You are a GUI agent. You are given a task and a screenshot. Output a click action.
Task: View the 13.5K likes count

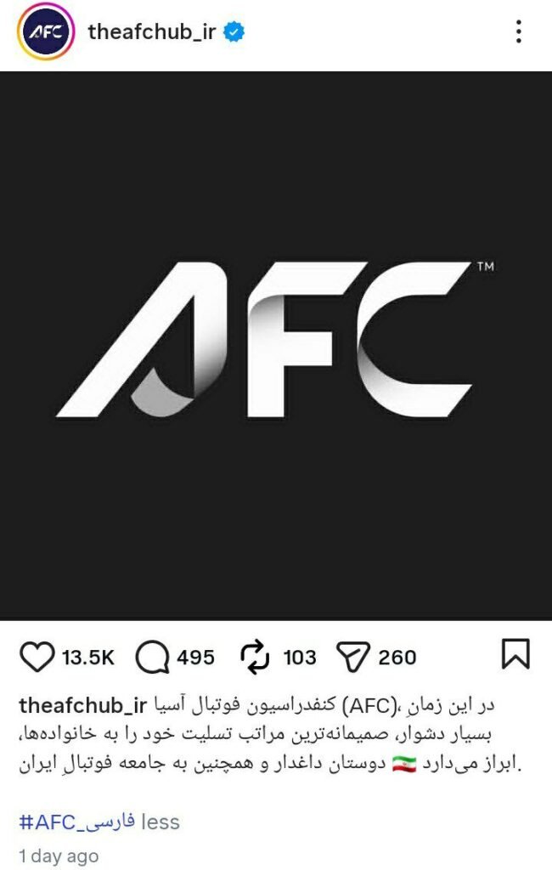pyautogui.click(x=87, y=658)
